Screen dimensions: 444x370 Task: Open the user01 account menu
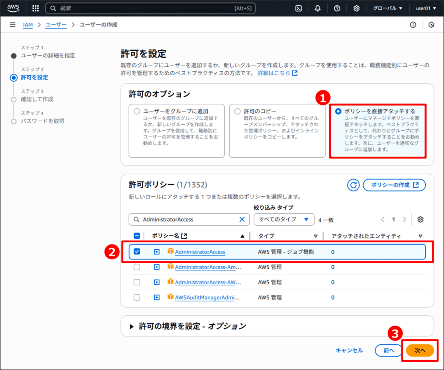426,8
